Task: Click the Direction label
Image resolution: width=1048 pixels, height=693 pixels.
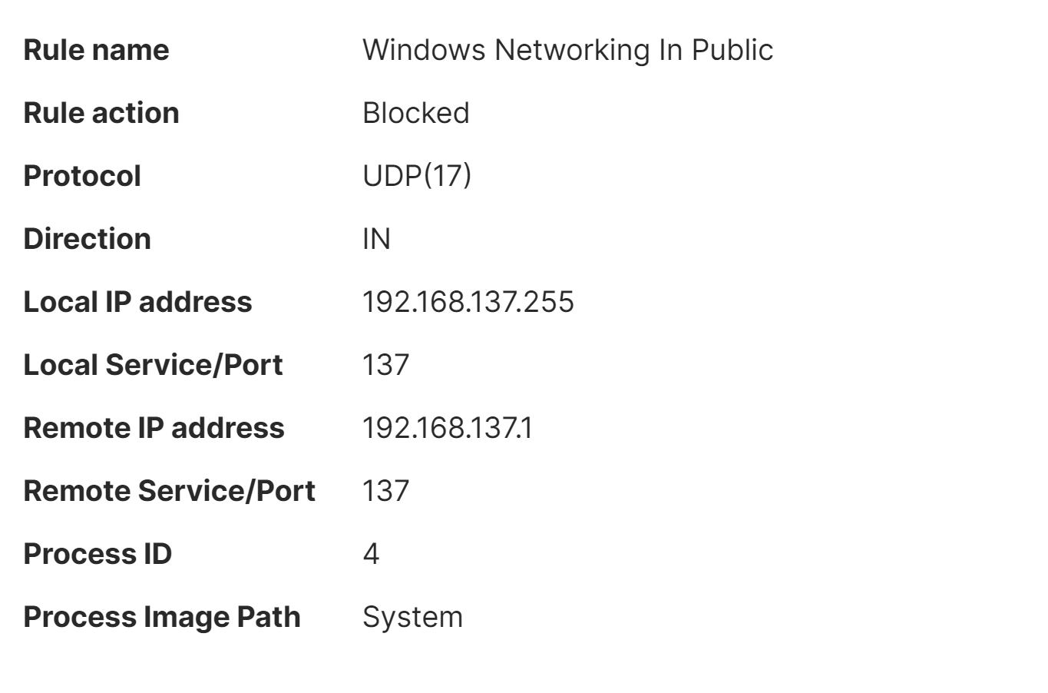Action: (x=87, y=239)
